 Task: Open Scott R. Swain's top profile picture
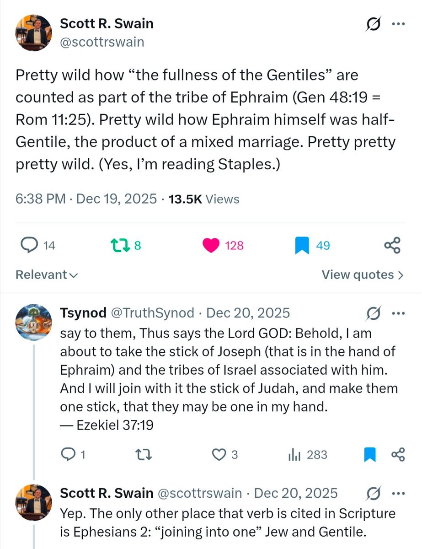tap(34, 34)
